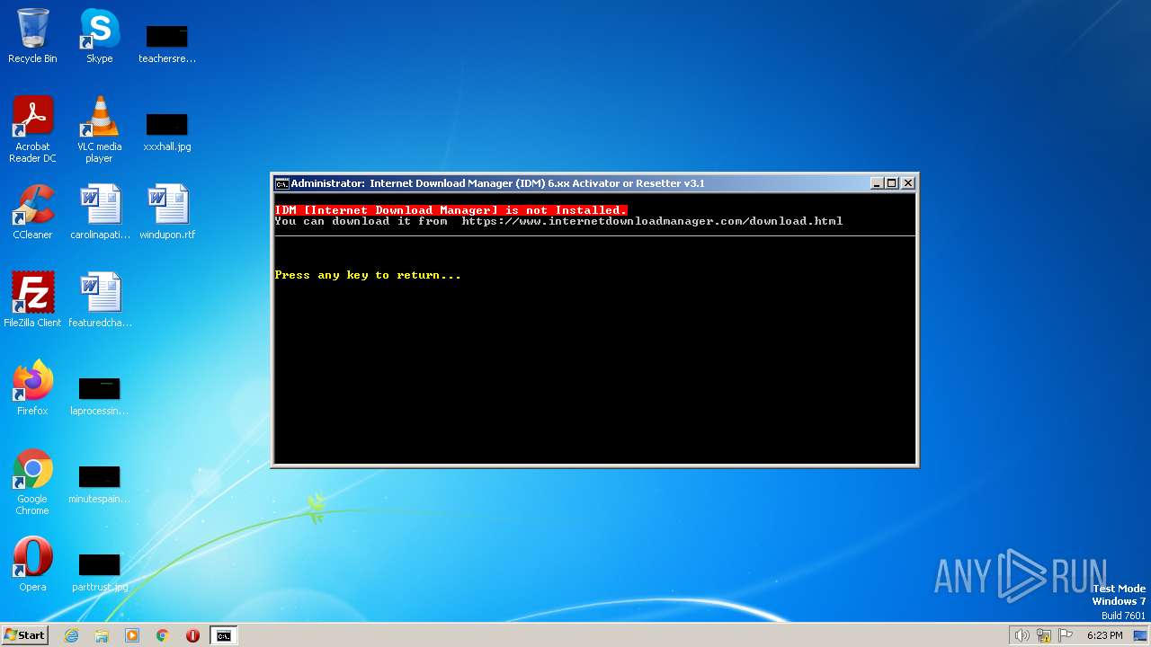
Task: Click the 6:23 PM system clock
Action: click(x=1104, y=635)
